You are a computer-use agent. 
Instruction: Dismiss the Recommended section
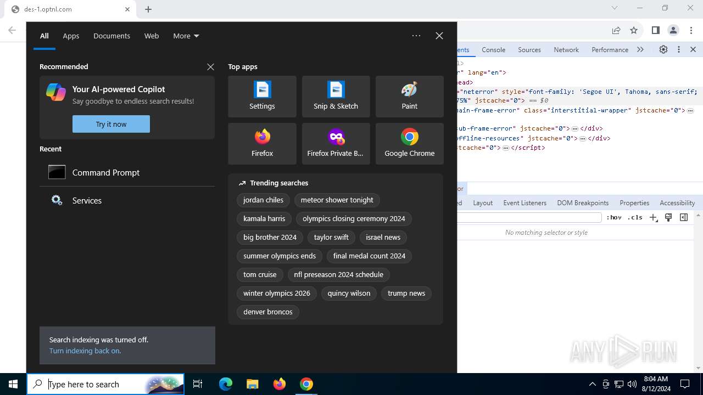pyautogui.click(x=210, y=66)
